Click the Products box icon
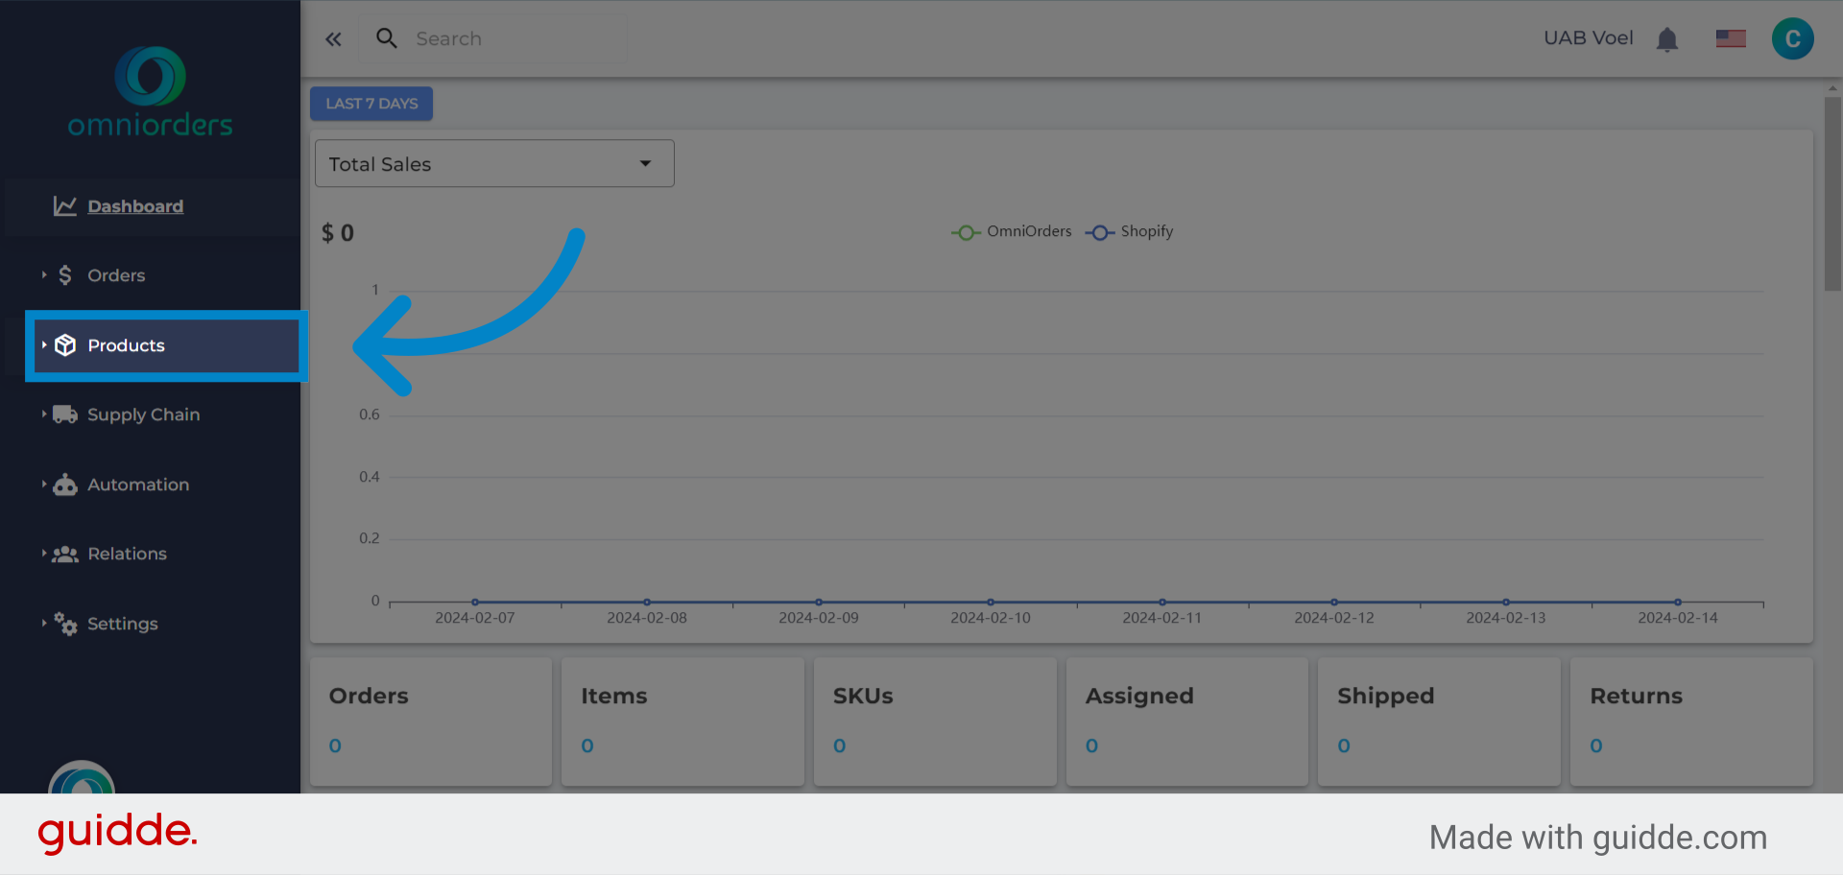This screenshot has width=1843, height=875. coord(63,345)
